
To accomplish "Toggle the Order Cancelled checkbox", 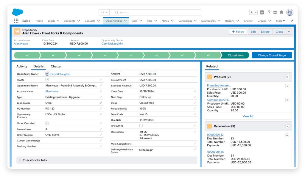I will tap(47, 123).
